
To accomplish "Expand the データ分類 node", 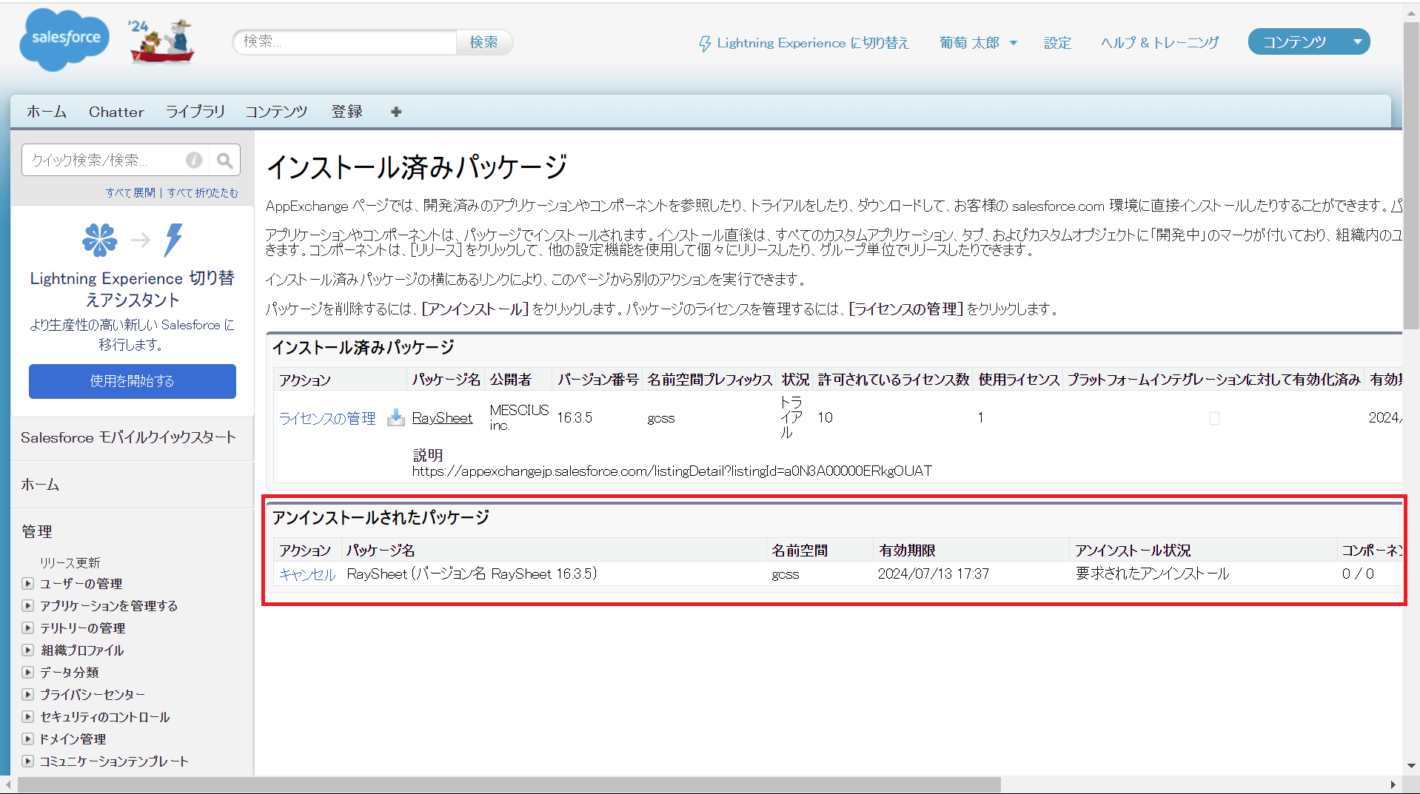I will pyautogui.click(x=28, y=673).
